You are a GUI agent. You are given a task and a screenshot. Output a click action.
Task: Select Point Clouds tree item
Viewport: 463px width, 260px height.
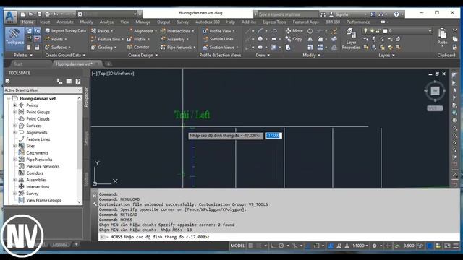(38, 118)
